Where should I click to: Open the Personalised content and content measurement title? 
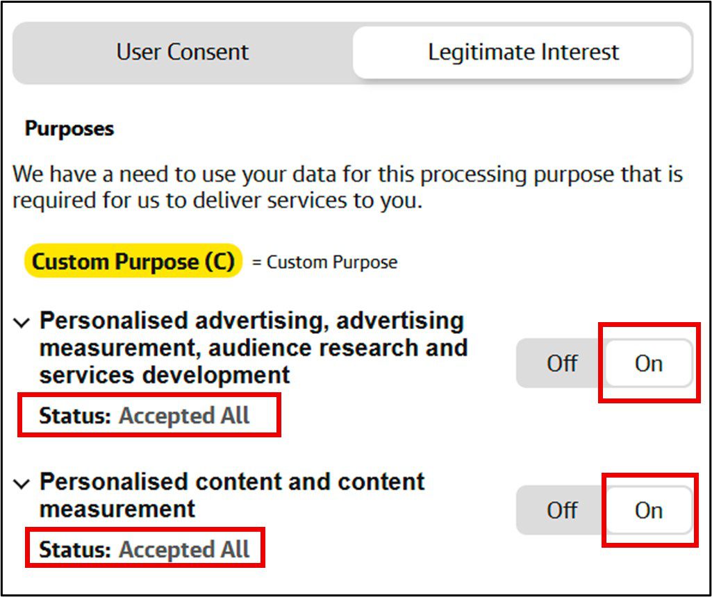pyautogui.click(x=232, y=482)
